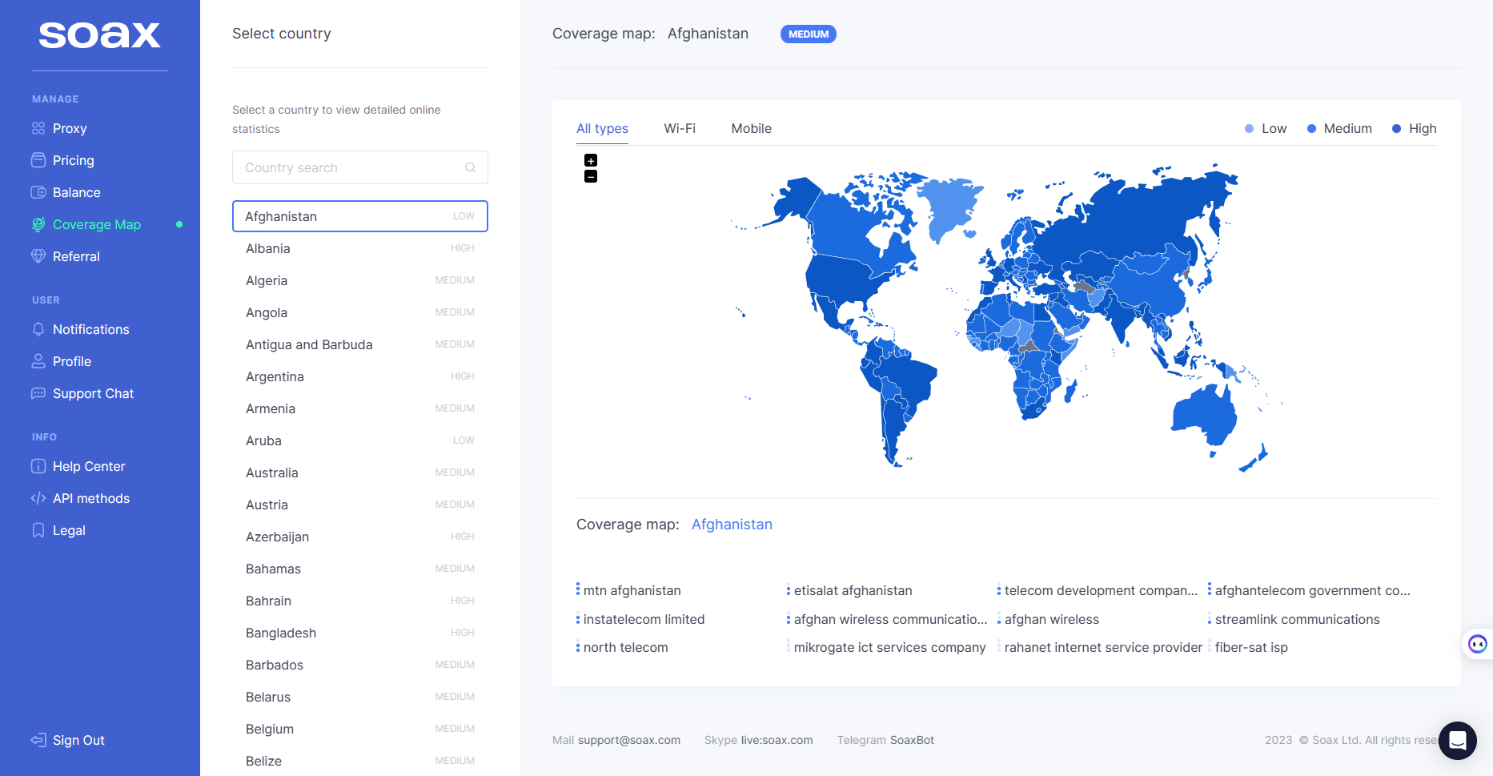
Task: Click the Legal bookmark icon
Action: (x=38, y=530)
